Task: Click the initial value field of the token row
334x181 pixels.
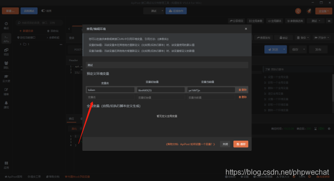Action: pyautogui.click(x=161, y=90)
